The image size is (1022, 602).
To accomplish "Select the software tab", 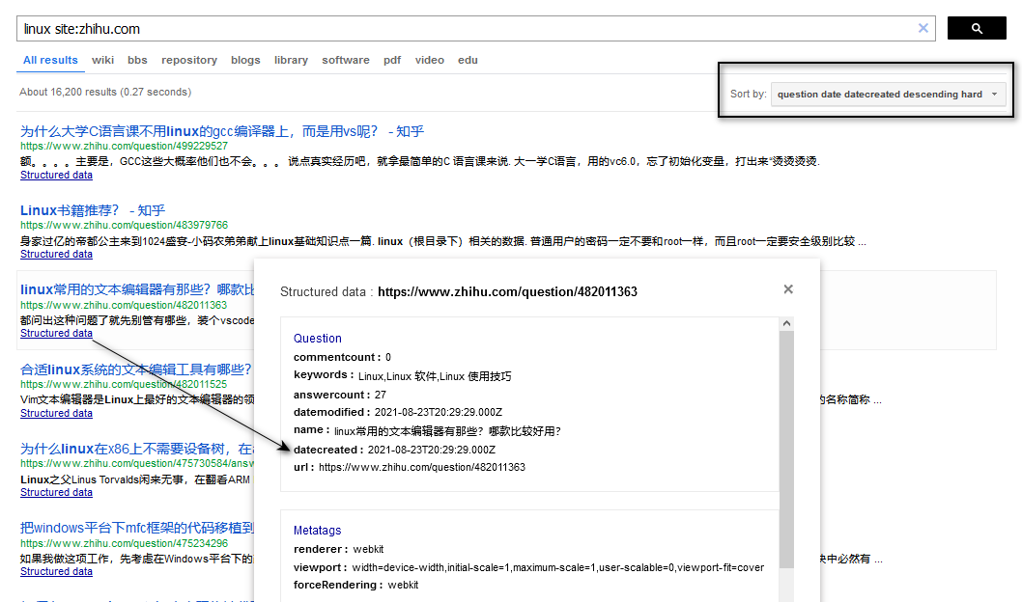I will [x=346, y=60].
